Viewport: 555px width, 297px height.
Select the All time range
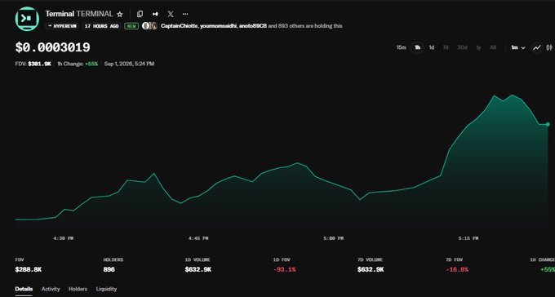493,47
